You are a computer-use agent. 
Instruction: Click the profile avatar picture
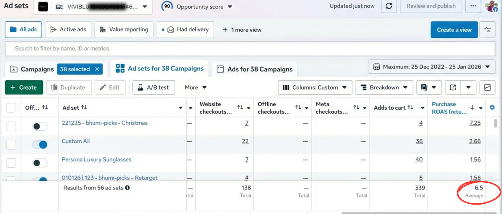coord(491,6)
